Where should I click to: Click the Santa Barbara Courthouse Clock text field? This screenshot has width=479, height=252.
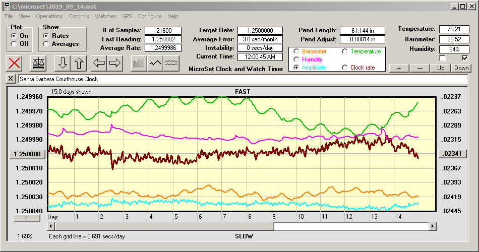coord(242,79)
